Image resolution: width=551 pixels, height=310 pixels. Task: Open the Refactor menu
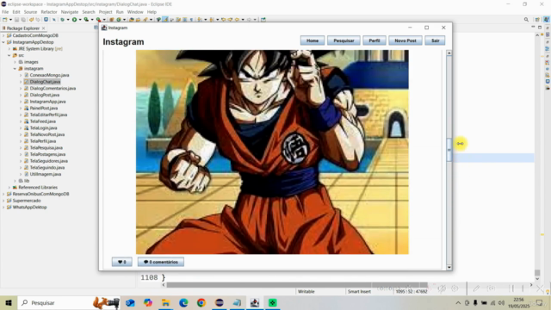point(49,12)
